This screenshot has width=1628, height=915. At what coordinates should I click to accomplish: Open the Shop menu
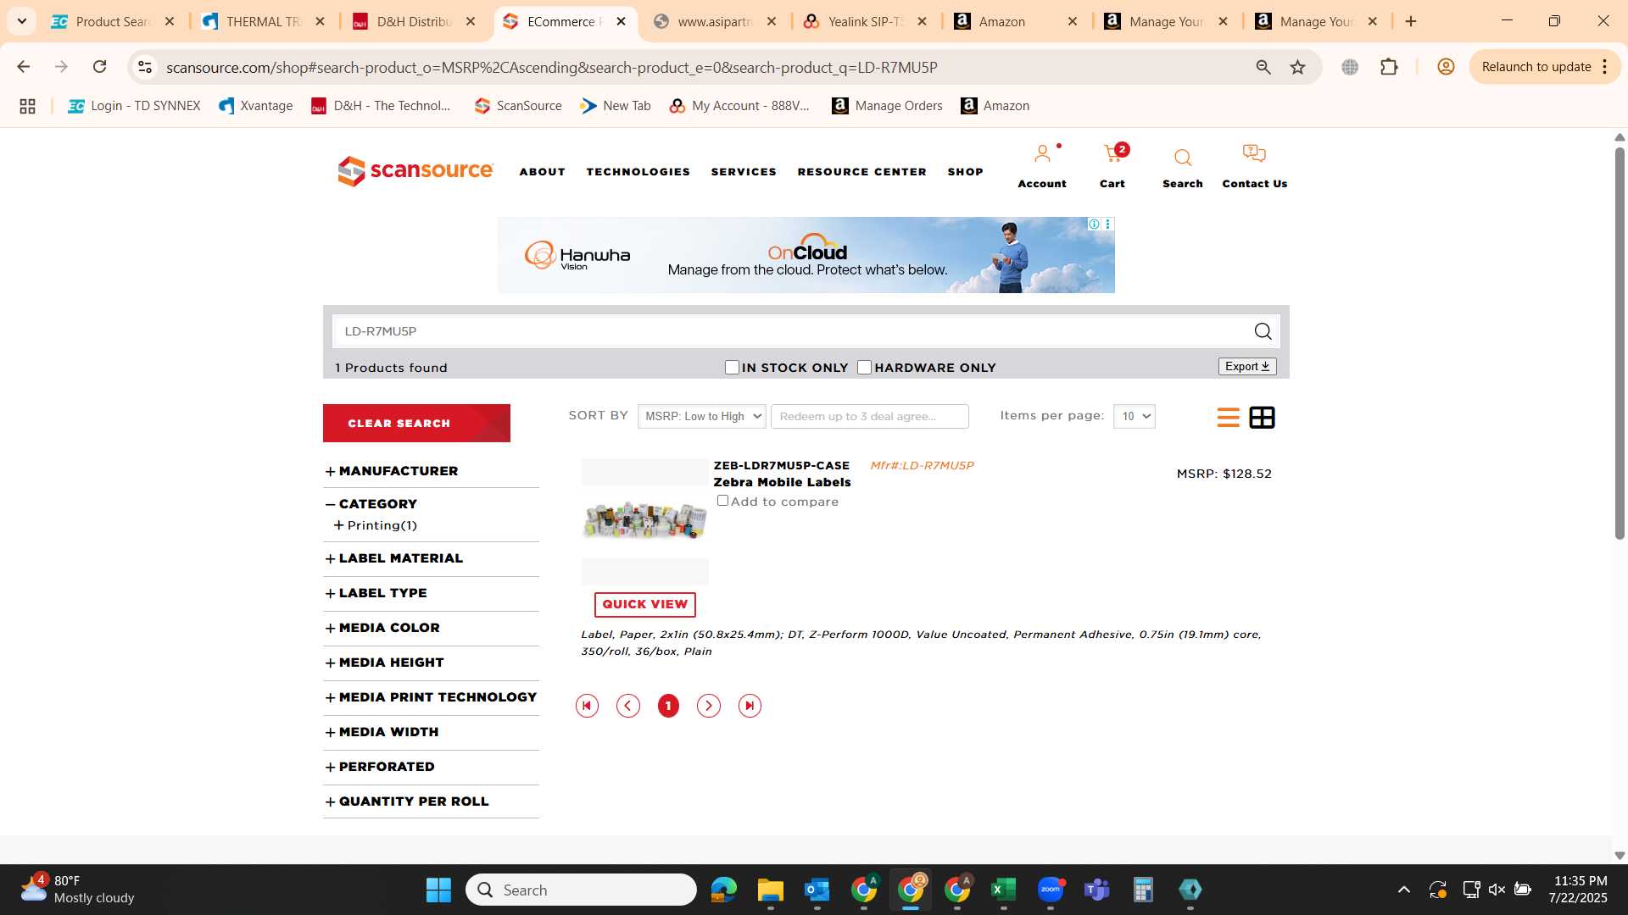(965, 172)
